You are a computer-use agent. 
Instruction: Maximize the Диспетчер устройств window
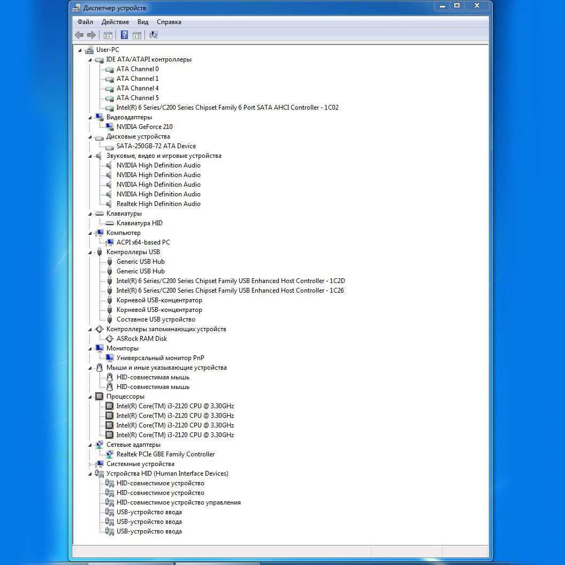pos(457,6)
